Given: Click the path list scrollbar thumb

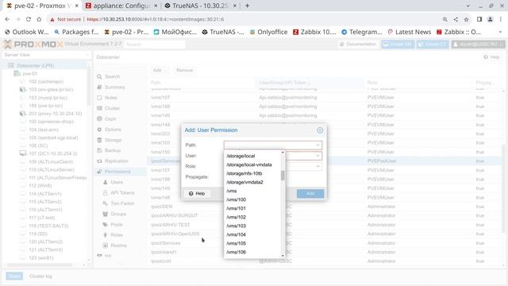Looking at the screenshot, I should [x=283, y=176].
